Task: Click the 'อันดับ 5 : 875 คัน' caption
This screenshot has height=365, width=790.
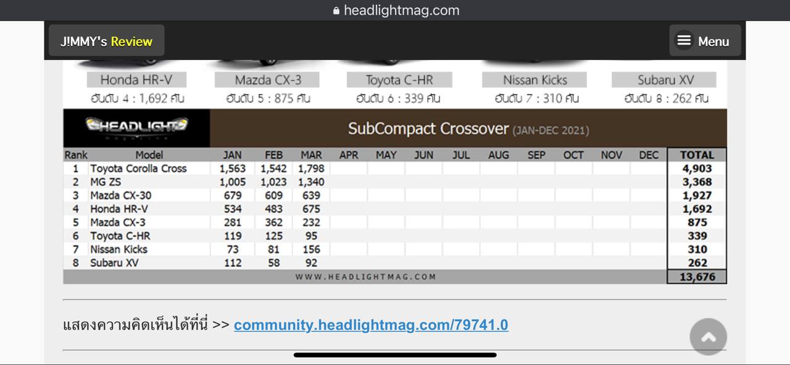Action: [268, 98]
